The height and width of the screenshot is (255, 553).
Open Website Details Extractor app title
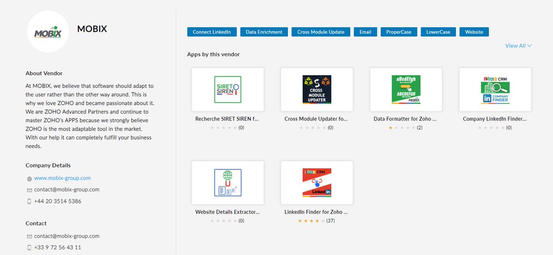click(228, 213)
